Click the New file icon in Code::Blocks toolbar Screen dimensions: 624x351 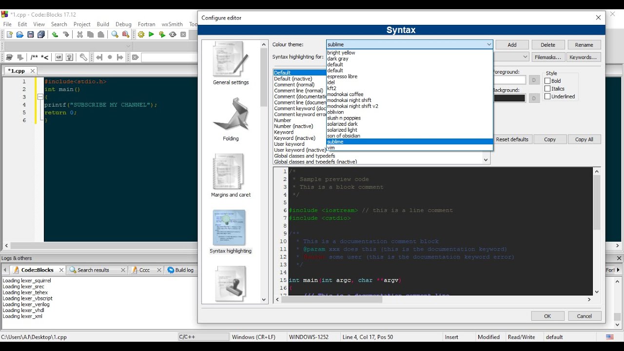[9, 35]
